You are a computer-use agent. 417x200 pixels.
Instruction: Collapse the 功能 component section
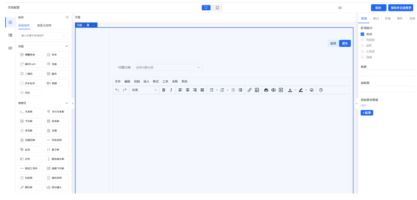click(67, 46)
